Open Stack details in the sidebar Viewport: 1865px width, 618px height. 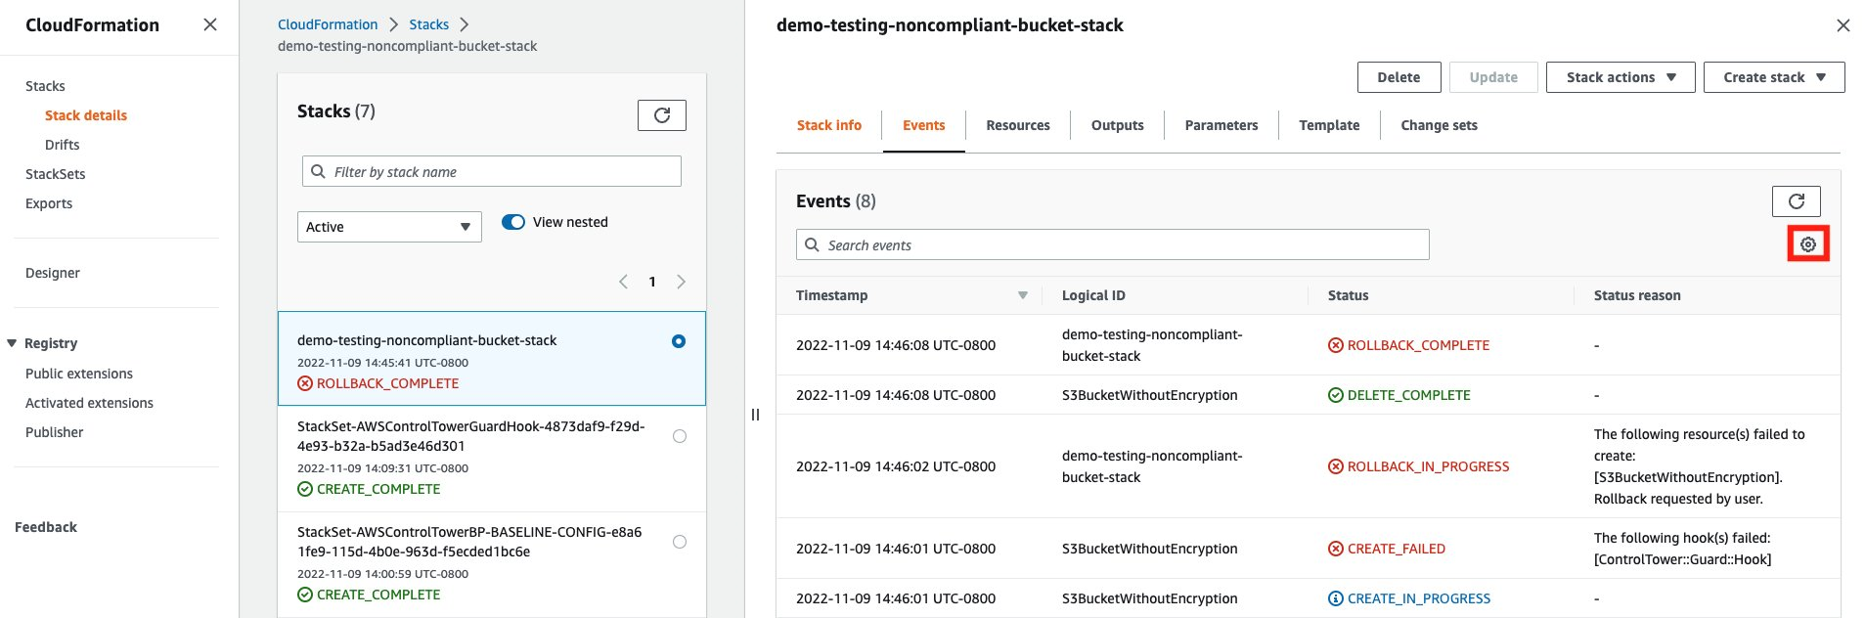coord(86,115)
